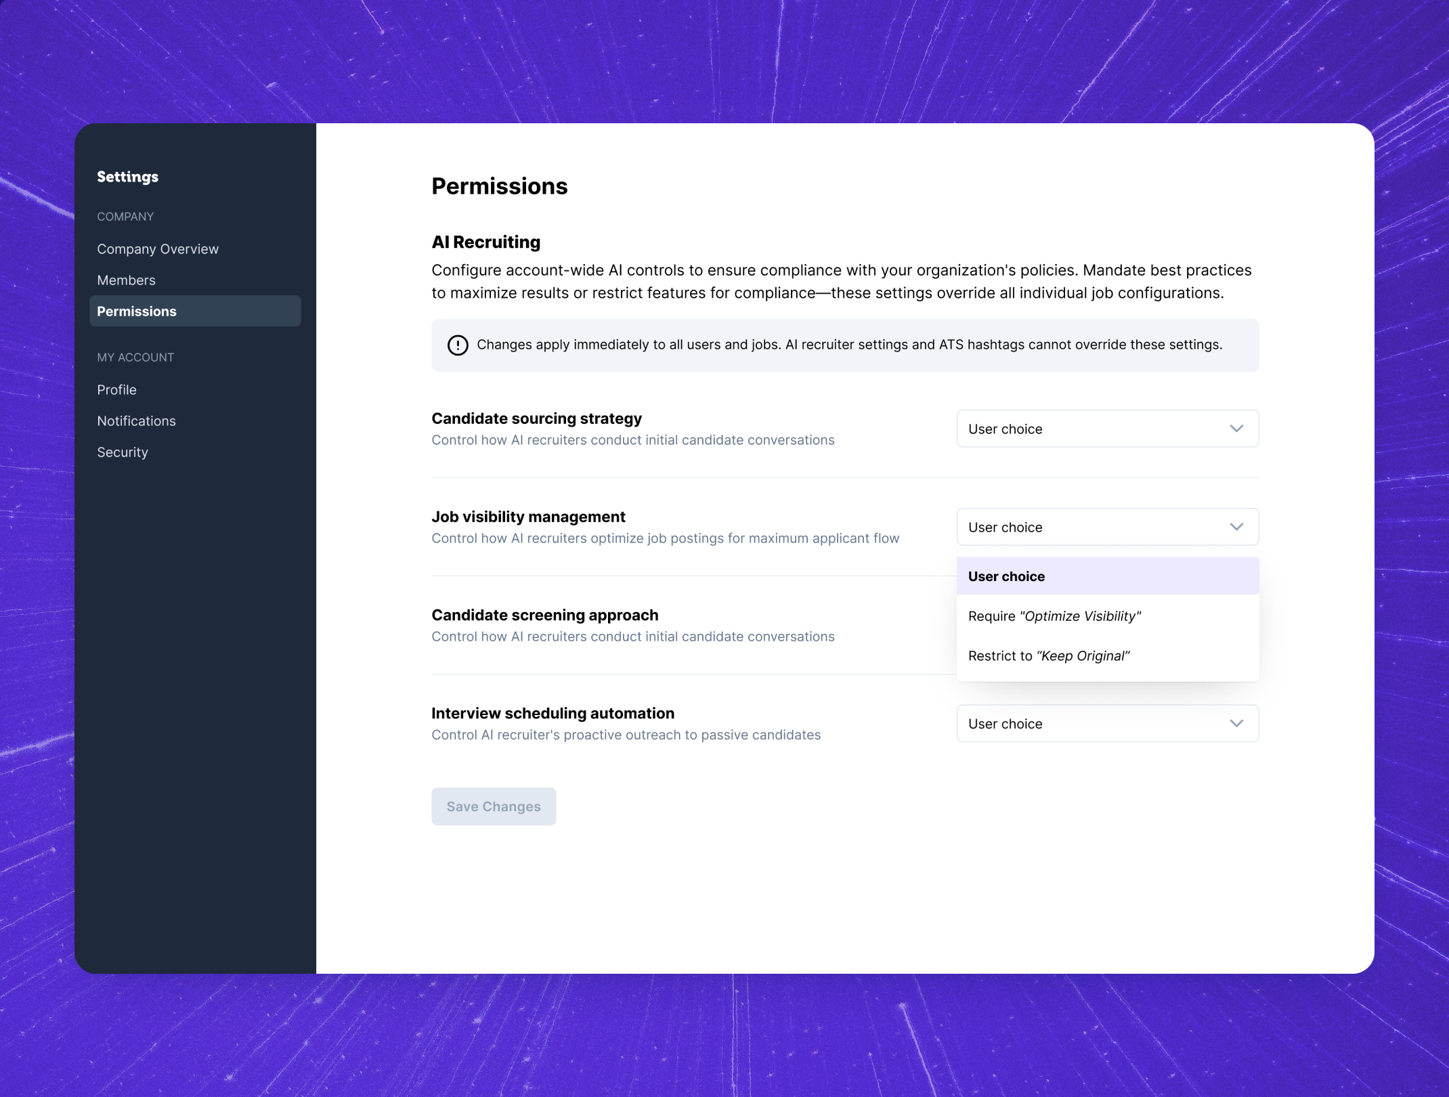Click the Candidate sourcing strategy chevron arrow

coord(1236,429)
